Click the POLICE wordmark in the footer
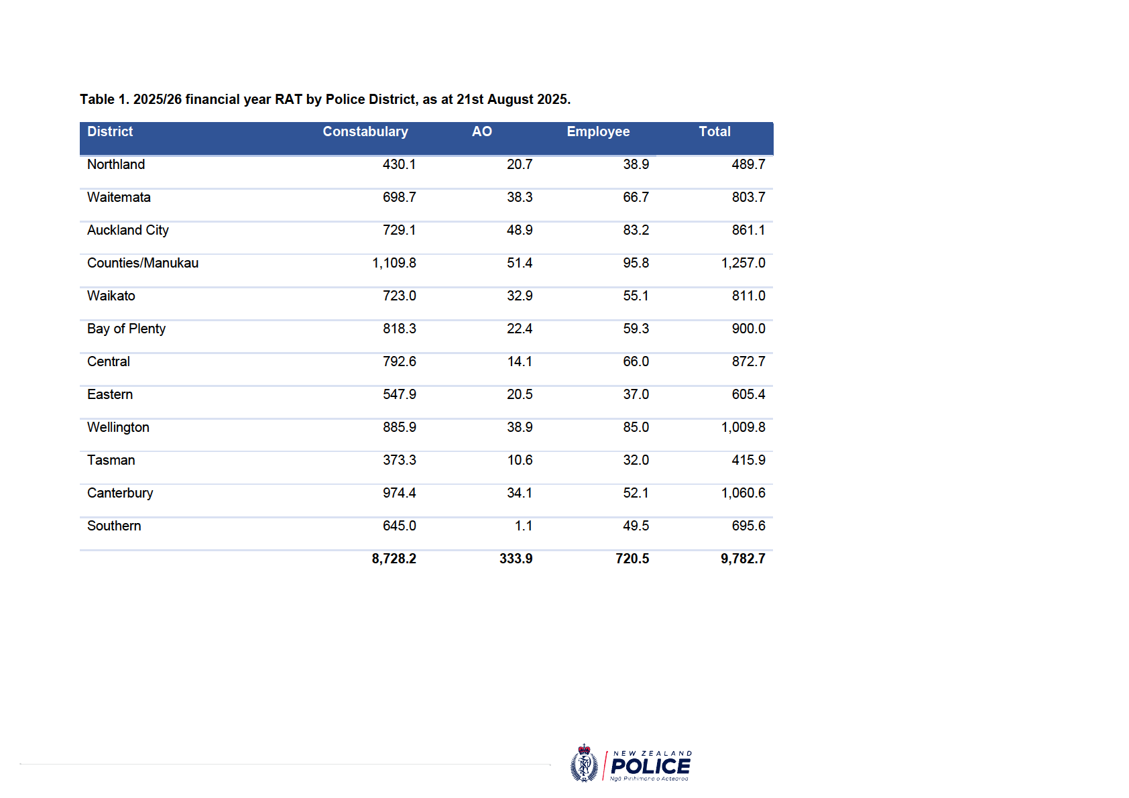The height and width of the screenshot is (798, 1129). 650,766
